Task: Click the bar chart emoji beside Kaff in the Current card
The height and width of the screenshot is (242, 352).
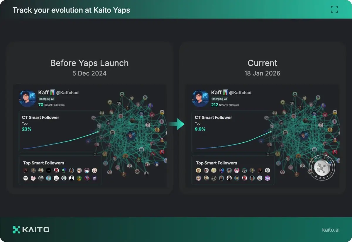Action: coord(225,92)
